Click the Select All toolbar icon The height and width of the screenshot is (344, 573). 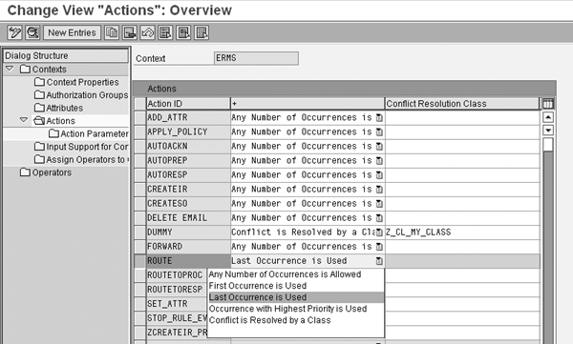(x=165, y=32)
